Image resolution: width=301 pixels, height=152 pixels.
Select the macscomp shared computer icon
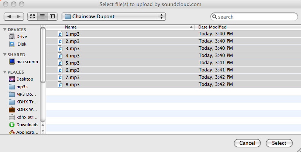point(12,62)
